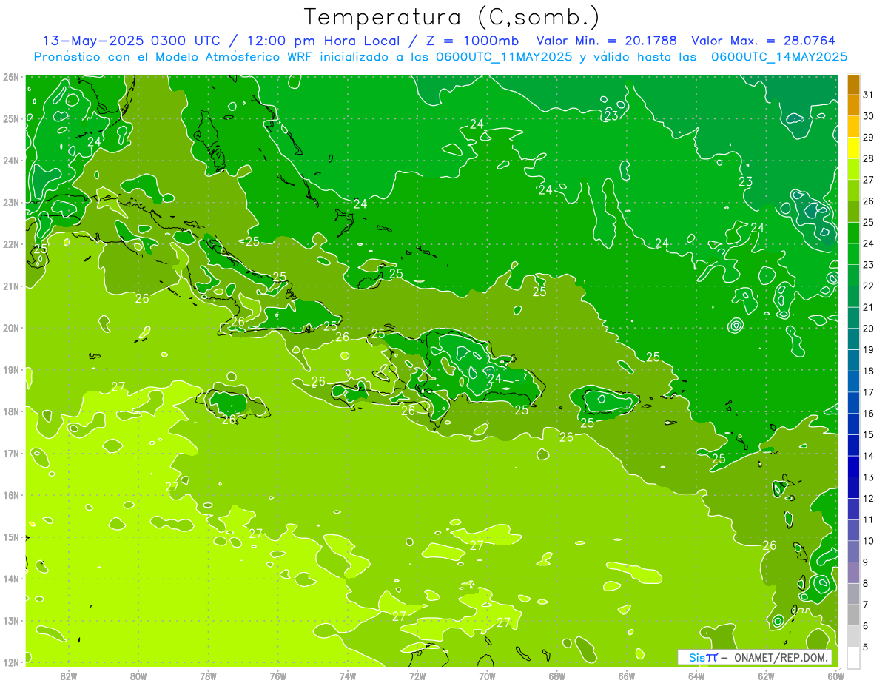Screen dimensions: 888x686
Task: Click the 82W longitude axis label
Action: (x=68, y=676)
